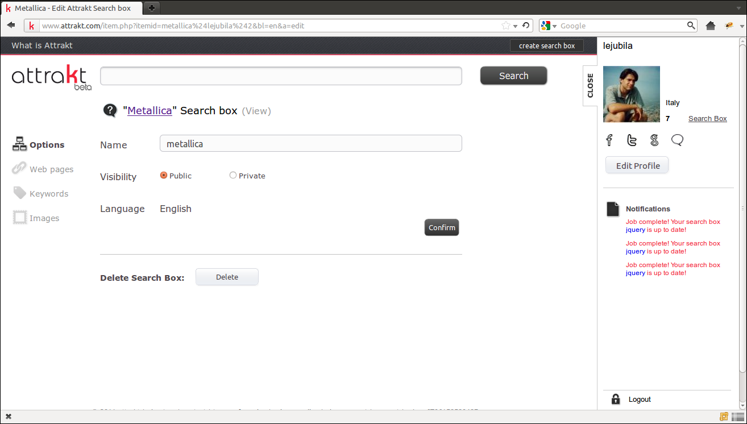Follow the Metallica link in the heading
Screen dimensions: 747x424
pos(150,110)
